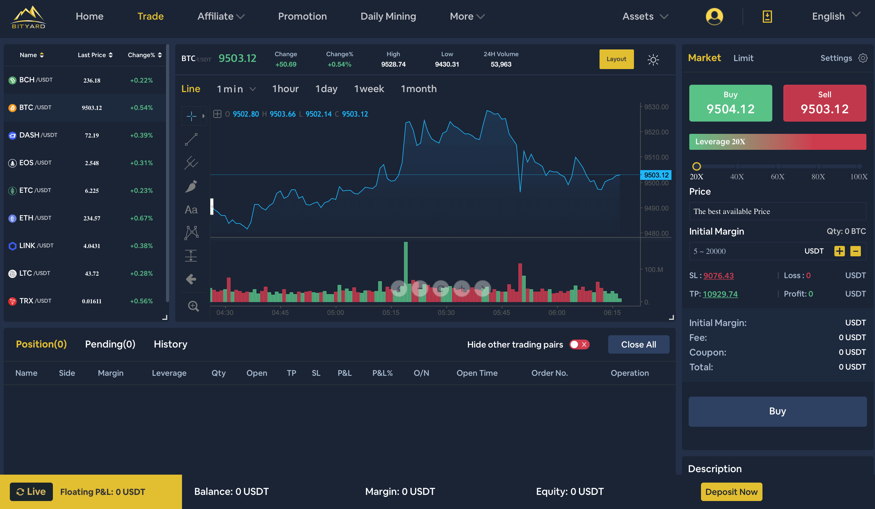
Task: Open the Daily Mining page
Action: click(388, 16)
